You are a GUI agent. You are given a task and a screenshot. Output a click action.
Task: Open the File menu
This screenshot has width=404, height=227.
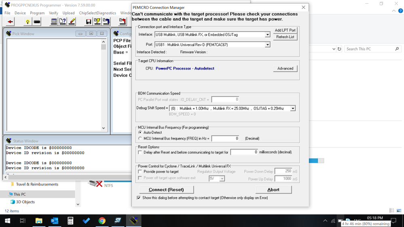tap(7, 13)
